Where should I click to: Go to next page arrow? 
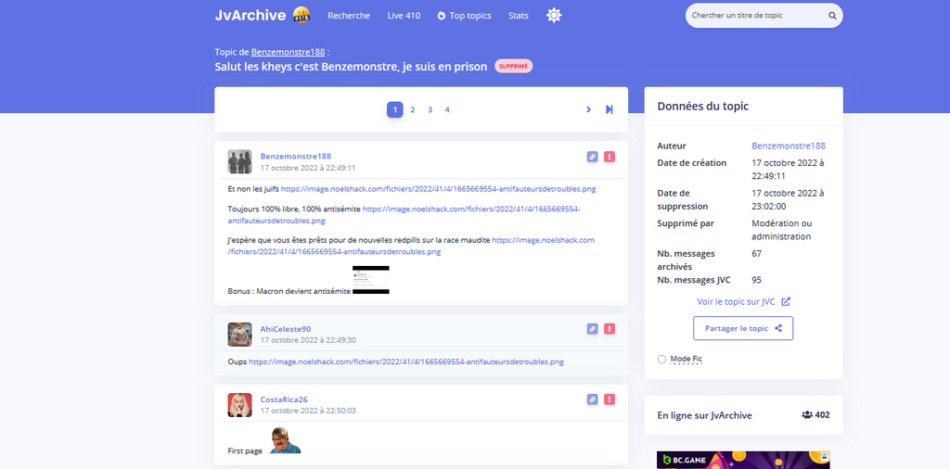pyautogui.click(x=588, y=109)
